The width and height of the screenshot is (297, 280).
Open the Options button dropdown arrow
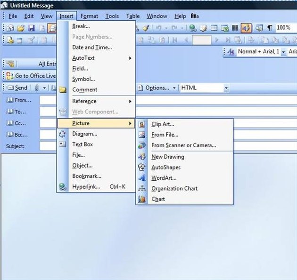[174, 88]
